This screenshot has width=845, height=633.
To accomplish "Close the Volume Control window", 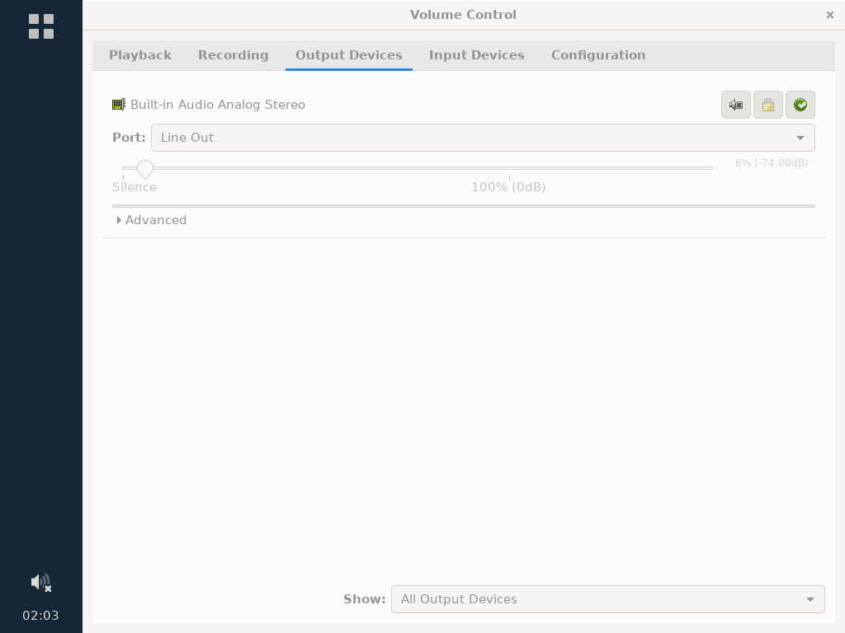I will click(x=829, y=15).
